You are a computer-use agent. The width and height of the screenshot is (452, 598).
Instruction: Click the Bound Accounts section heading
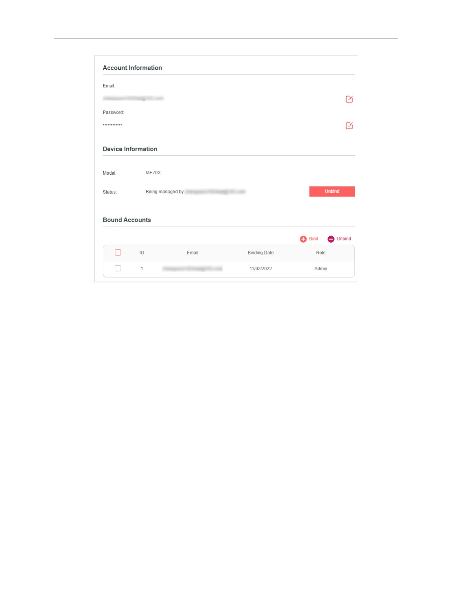(x=127, y=220)
